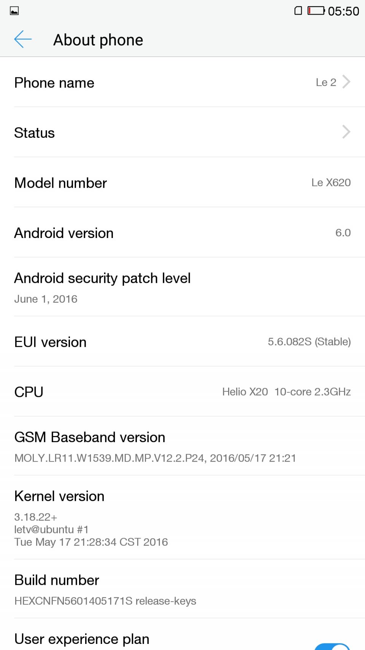The height and width of the screenshot is (650, 365).
Task: Tap the Kernel version entry
Action: (182, 518)
